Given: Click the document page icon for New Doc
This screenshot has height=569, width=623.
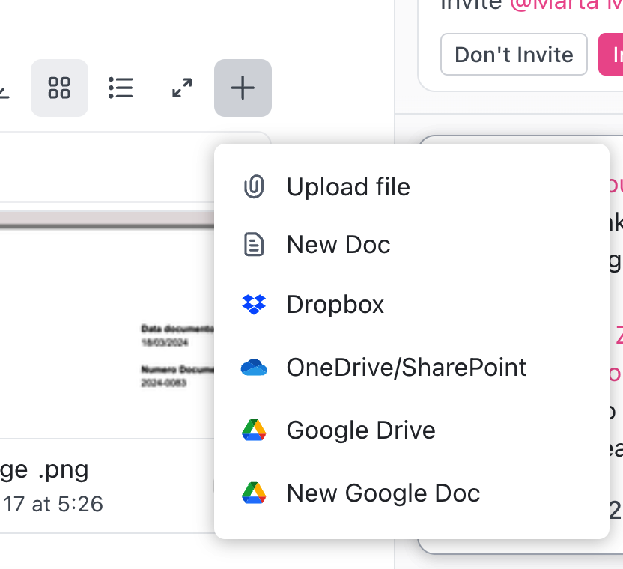Looking at the screenshot, I should point(255,245).
